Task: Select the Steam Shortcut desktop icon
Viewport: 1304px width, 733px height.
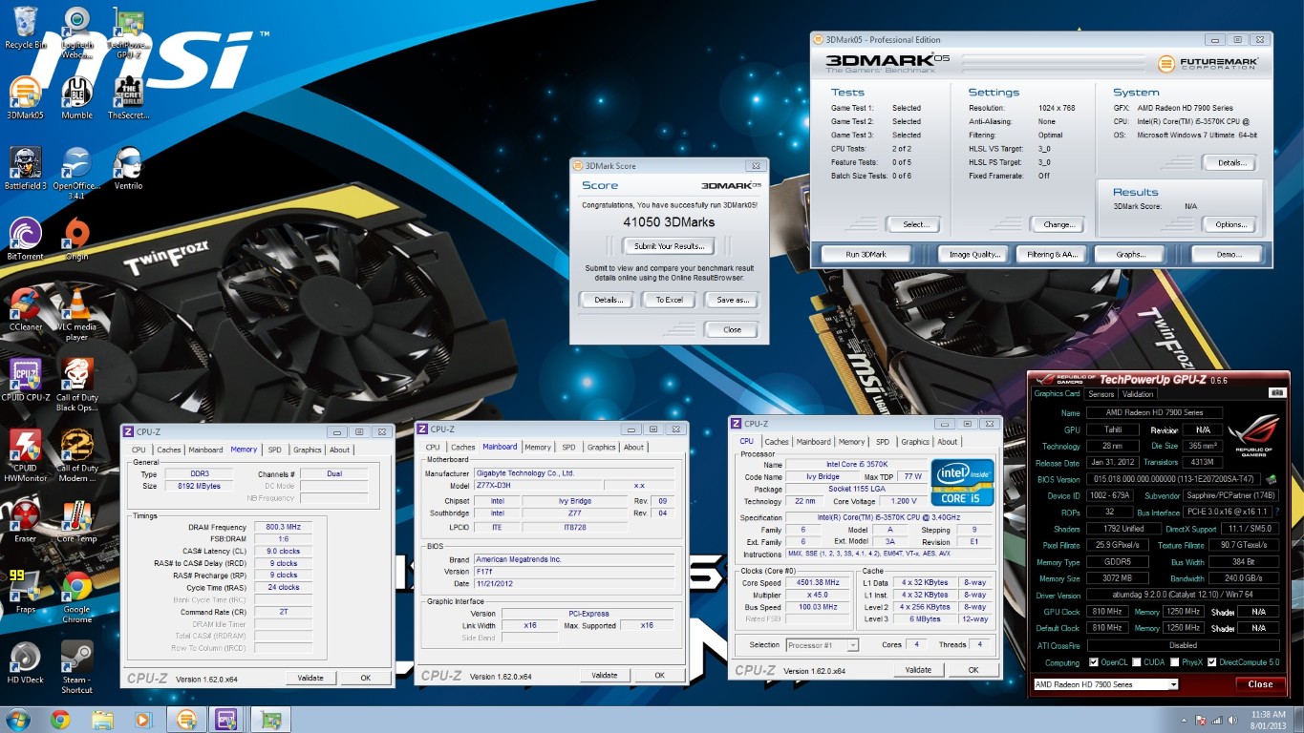Action: [x=77, y=668]
